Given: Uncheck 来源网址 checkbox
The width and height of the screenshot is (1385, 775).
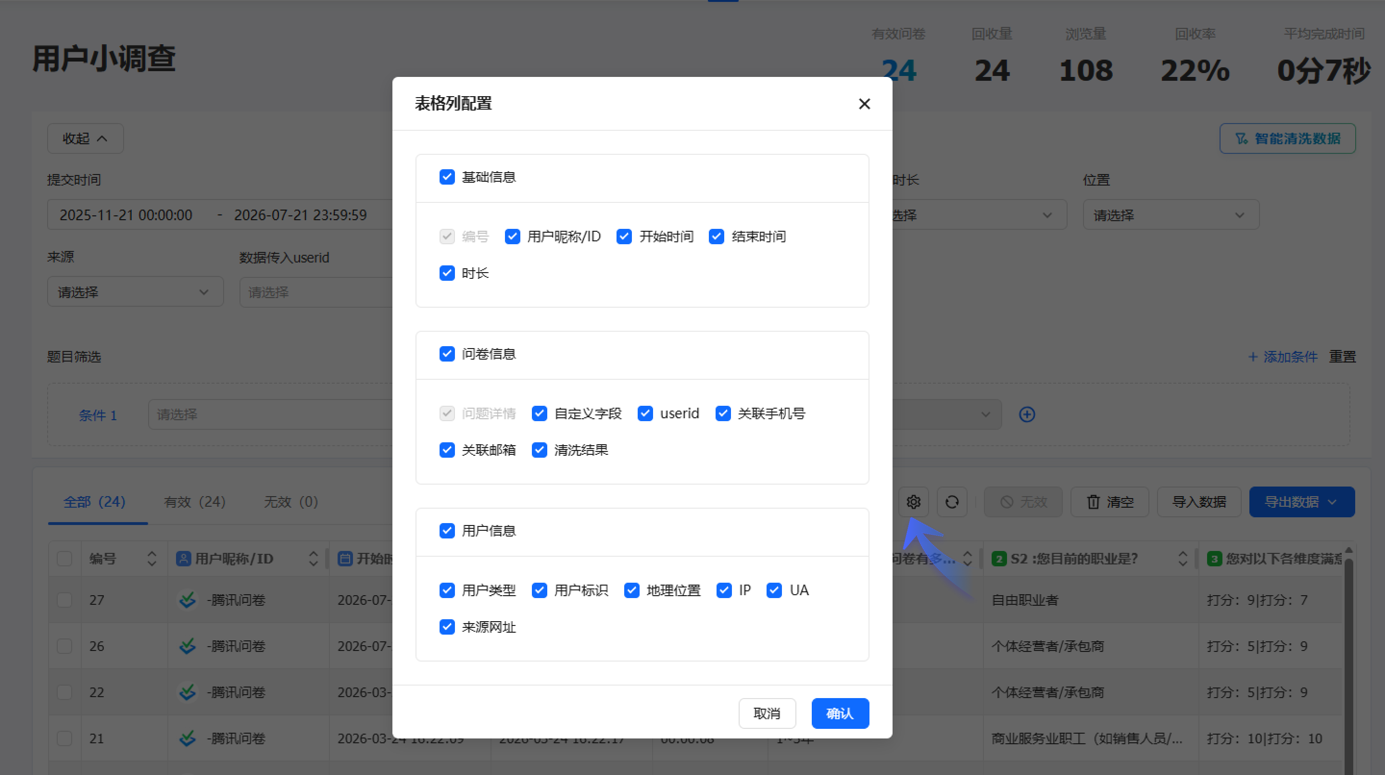Looking at the screenshot, I should pyautogui.click(x=447, y=626).
